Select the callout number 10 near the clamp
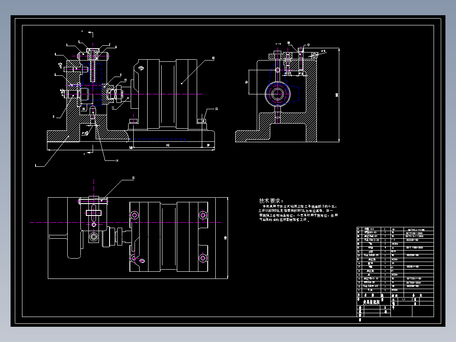The width and height of the screenshot is (456, 342). point(125,80)
